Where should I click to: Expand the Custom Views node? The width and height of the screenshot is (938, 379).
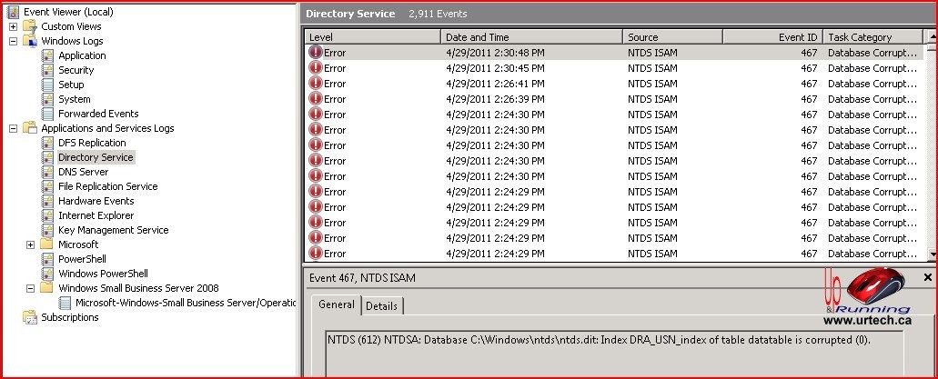click(x=14, y=26)
